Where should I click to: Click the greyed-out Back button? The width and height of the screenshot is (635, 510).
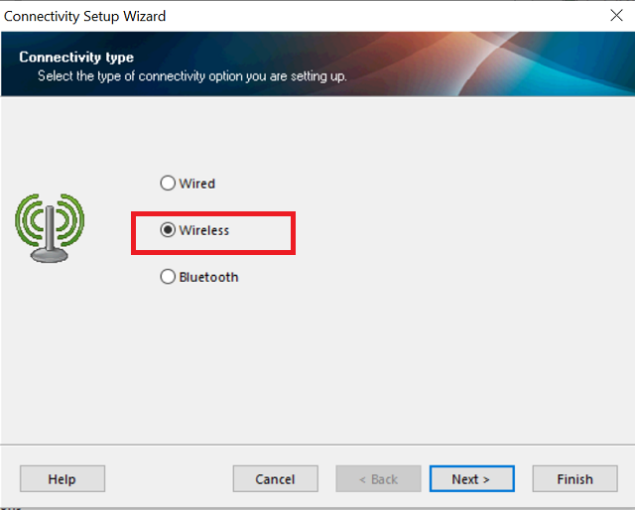(377, 479)
